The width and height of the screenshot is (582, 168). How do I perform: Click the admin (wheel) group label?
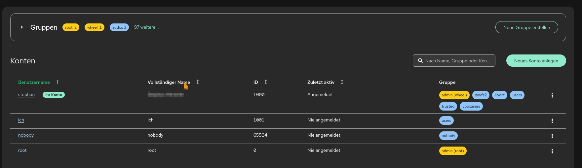click(454, 95)
